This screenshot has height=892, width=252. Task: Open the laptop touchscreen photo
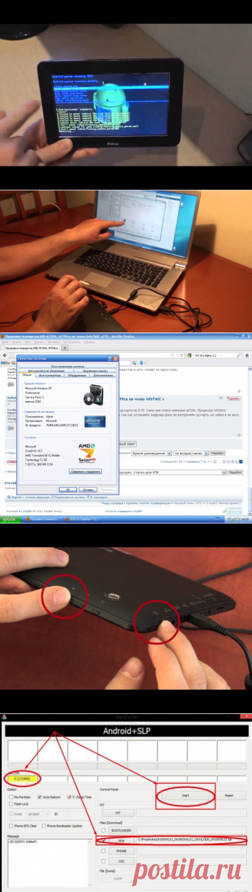click(x=126, y=261)
